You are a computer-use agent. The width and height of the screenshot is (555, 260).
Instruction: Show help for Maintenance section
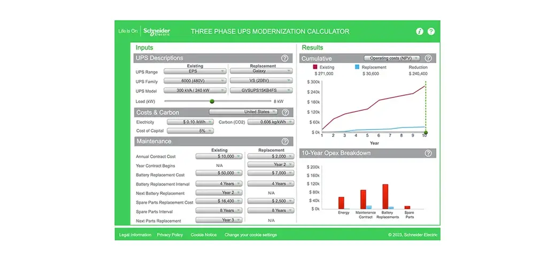click(x=285, y=141)
